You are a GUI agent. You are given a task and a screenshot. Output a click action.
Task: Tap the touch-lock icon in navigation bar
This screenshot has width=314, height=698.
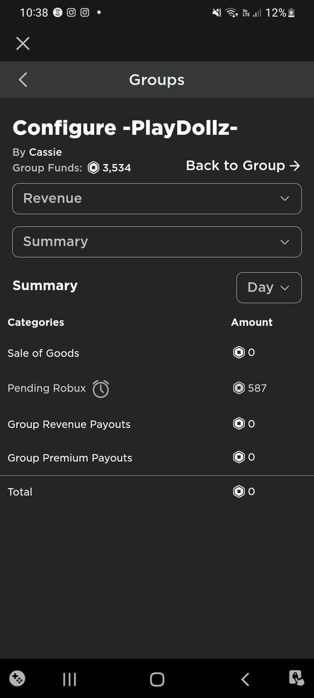(x=296, y=678)
